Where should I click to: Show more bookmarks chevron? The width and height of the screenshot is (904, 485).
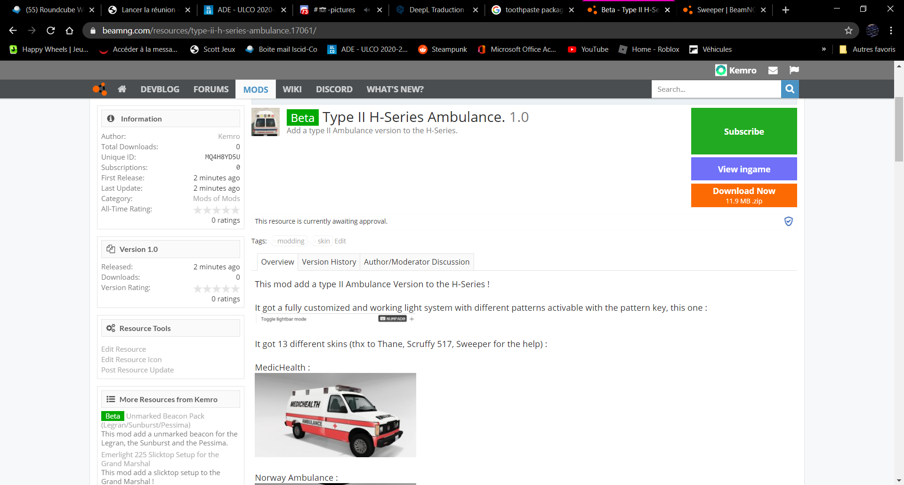[823, 49]
